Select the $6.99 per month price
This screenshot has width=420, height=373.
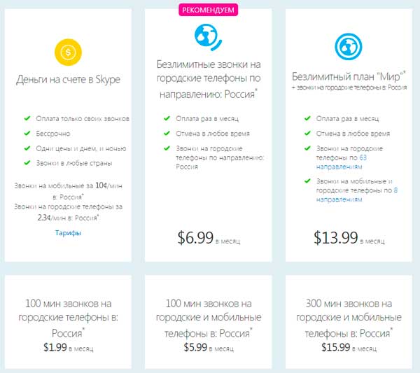point(196,238)
